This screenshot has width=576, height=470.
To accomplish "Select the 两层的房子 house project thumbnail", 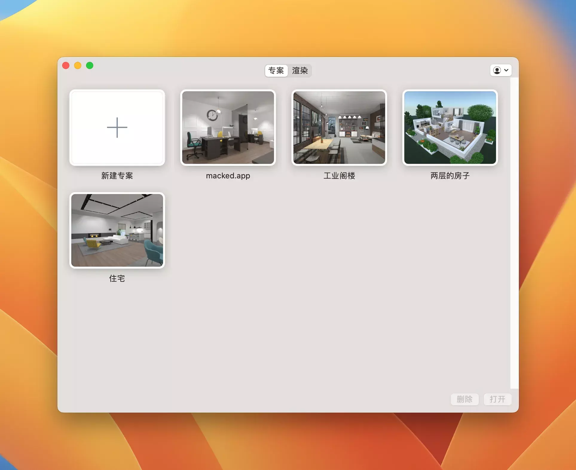I will [x=450, y=128].
